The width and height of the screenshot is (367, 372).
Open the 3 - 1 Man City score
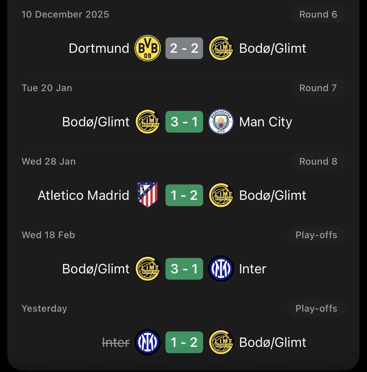tap(184, 122)
